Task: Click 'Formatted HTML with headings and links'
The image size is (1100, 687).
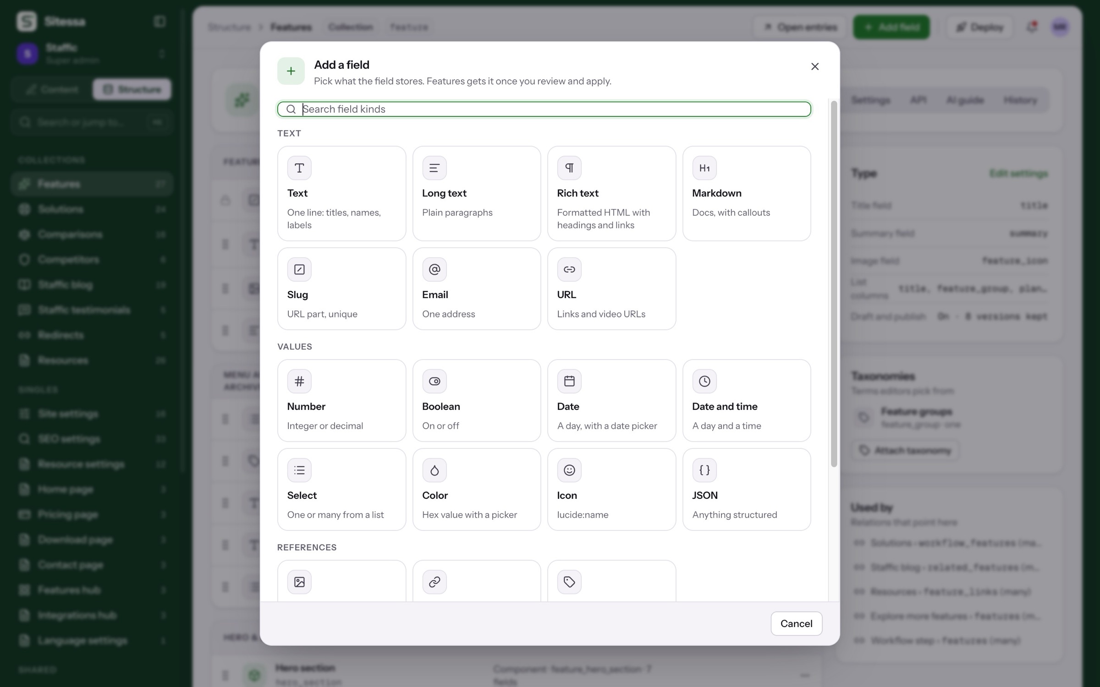Action: point(603,219)
